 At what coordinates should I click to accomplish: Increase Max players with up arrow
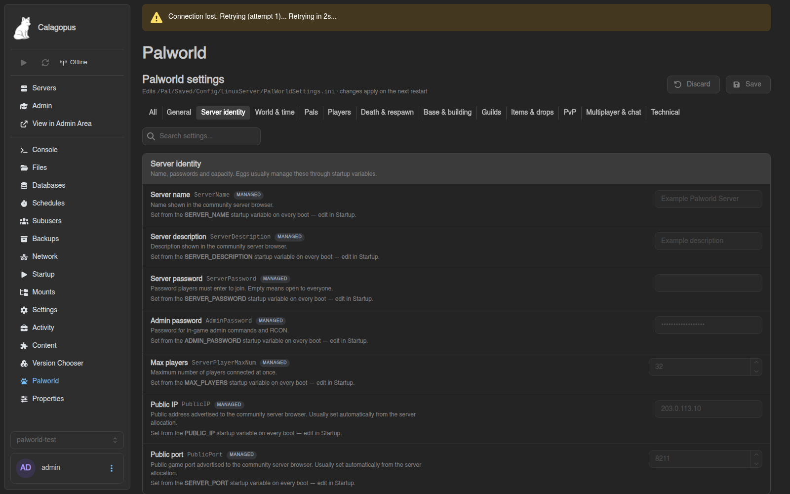tap(756, 363)
